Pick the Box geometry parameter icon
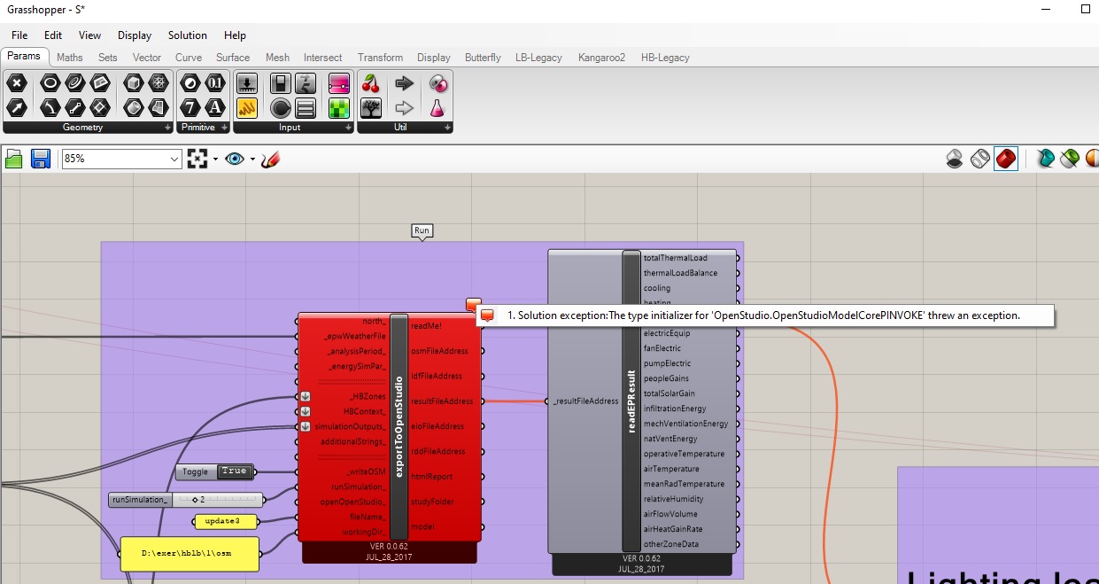The width and height of the screenshot is (1099, 584). [x=133, y=84]
